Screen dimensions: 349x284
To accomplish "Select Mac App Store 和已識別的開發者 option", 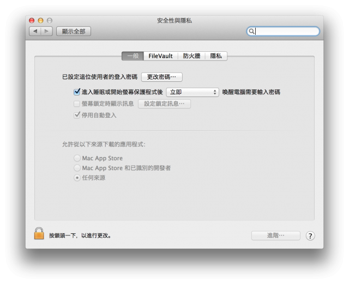I will [77, 168].
